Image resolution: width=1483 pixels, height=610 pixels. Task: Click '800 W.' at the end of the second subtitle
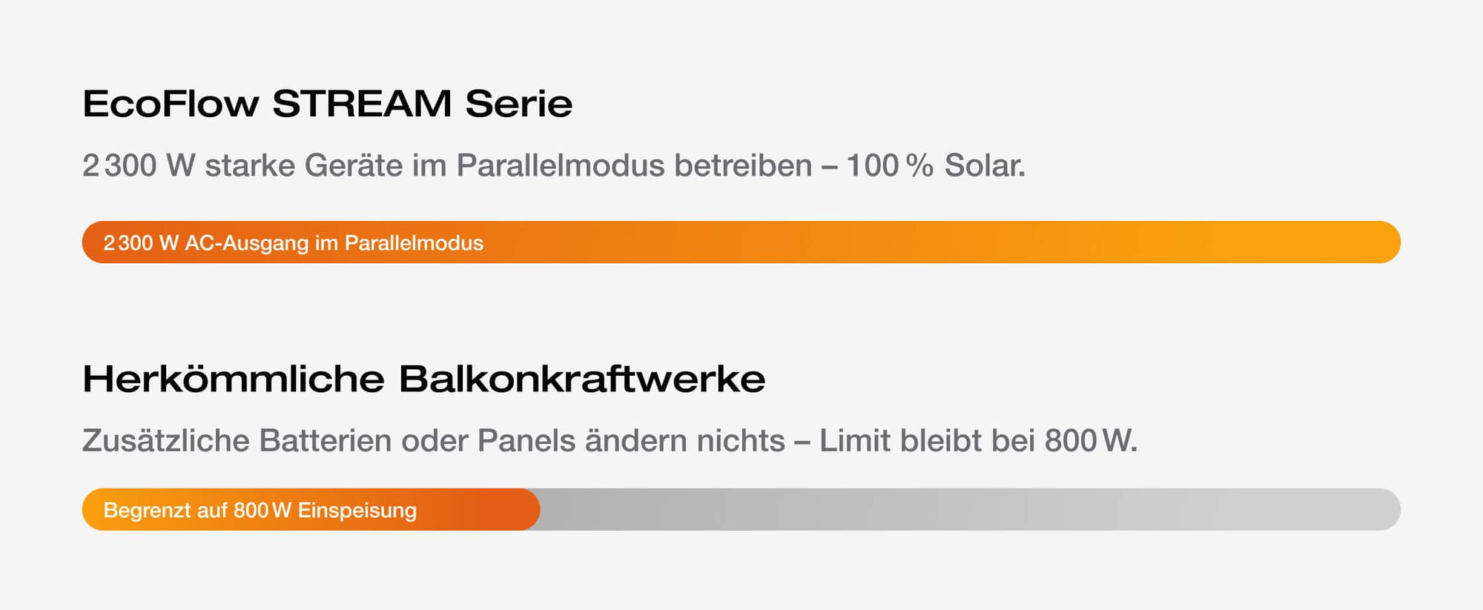[1091, 441]
